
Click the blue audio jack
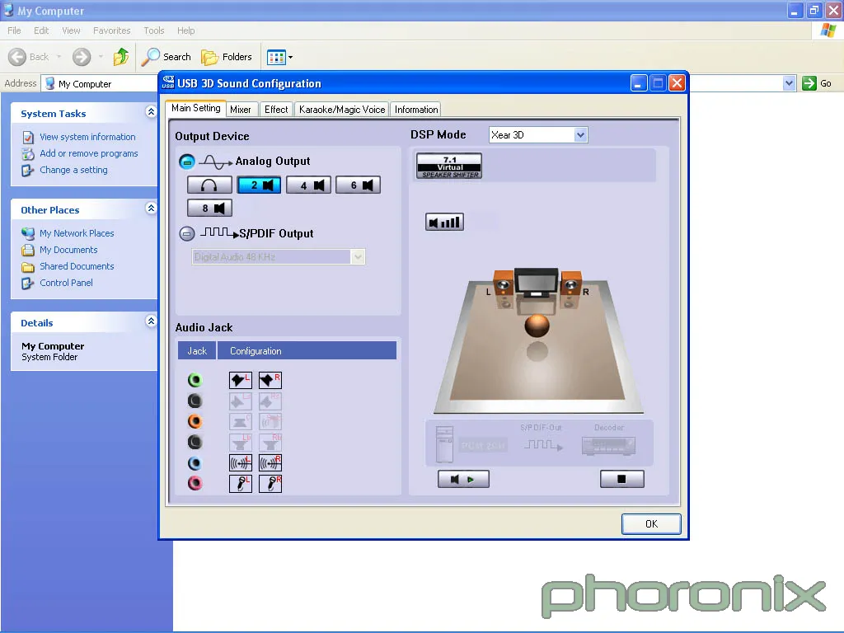195,463
